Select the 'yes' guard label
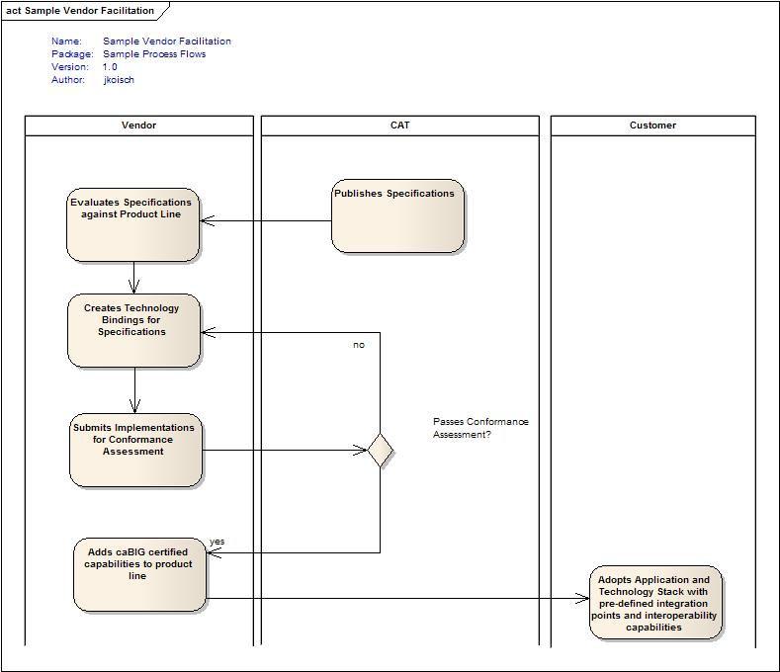Viewport: 780px width, 672px height. coord(217,542)
